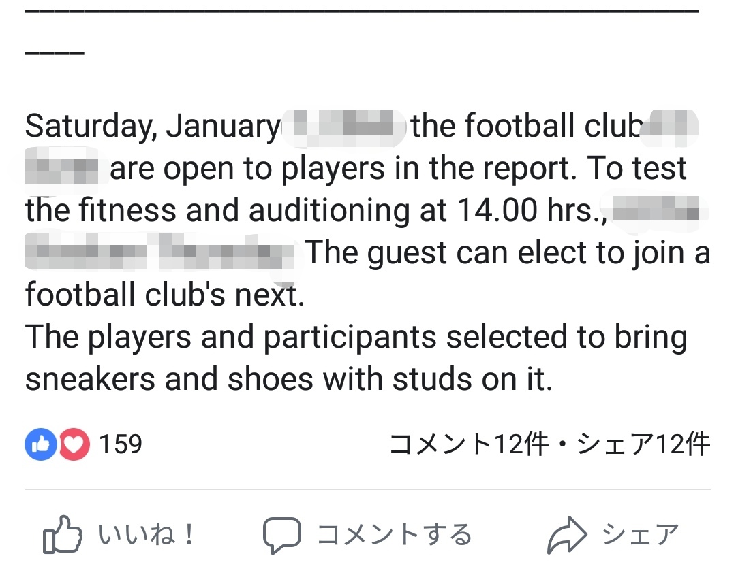Screen dimensions: 736x575
Task: Click 'sneakers and shoes with studs' line
Action: pos(289,378)
